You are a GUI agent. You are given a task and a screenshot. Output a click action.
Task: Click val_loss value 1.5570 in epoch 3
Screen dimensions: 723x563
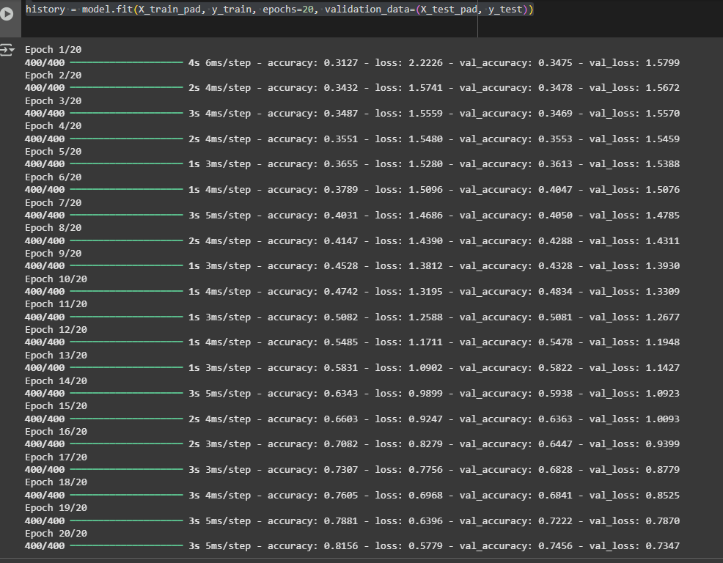click(x=663, y=114)
